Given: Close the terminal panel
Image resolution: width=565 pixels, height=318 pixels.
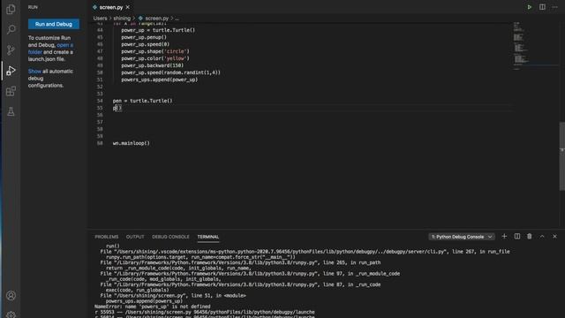Looking at the screenshot, I should pyautogui.click(x=554, y=237).
